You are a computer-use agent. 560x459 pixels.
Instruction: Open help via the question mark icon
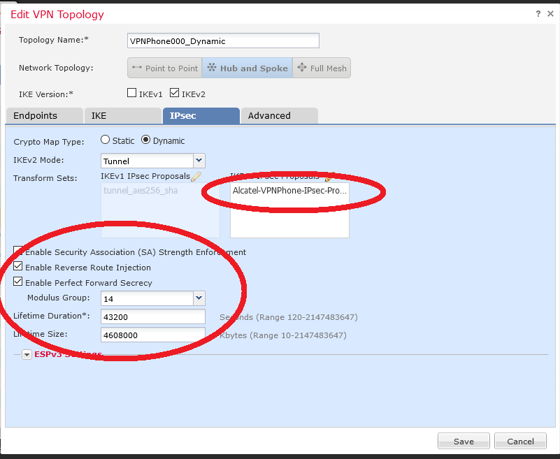click(x=538, y=13)
